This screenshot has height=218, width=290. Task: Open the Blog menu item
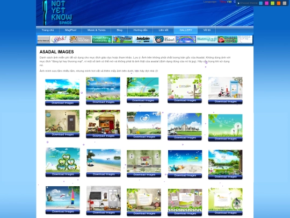click(x=119, y=30)
